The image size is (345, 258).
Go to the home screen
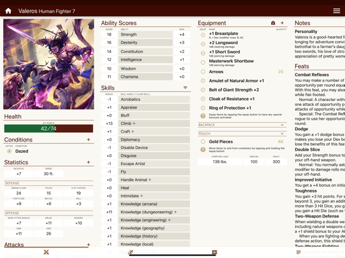click(8, 11)
